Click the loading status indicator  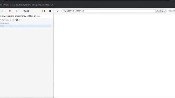(161, 11)
